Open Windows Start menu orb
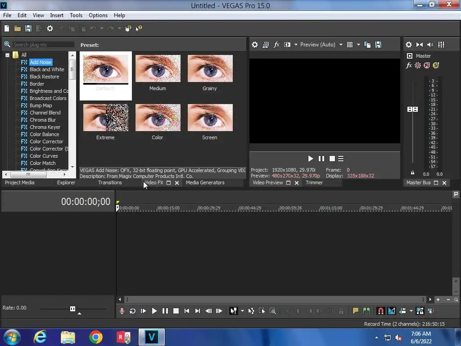This screenshot has height=346, width=461. [x=12, y=337]
